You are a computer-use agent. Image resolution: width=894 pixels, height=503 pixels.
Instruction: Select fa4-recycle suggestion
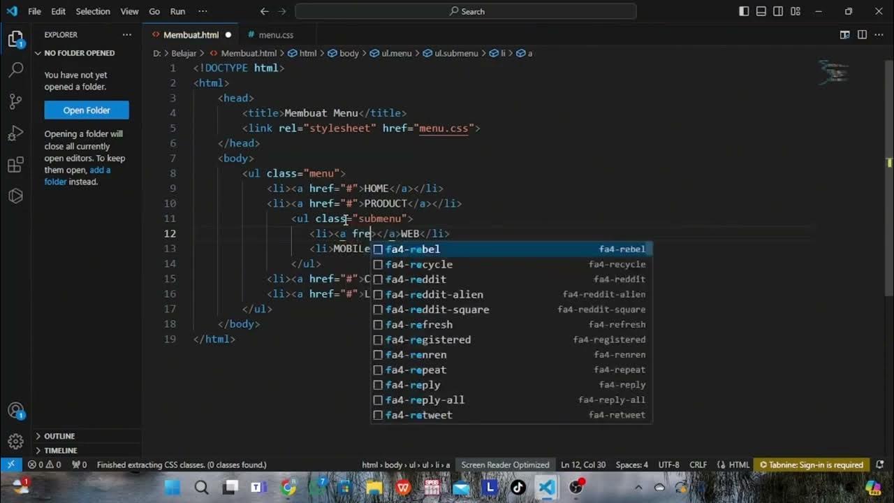511,265
